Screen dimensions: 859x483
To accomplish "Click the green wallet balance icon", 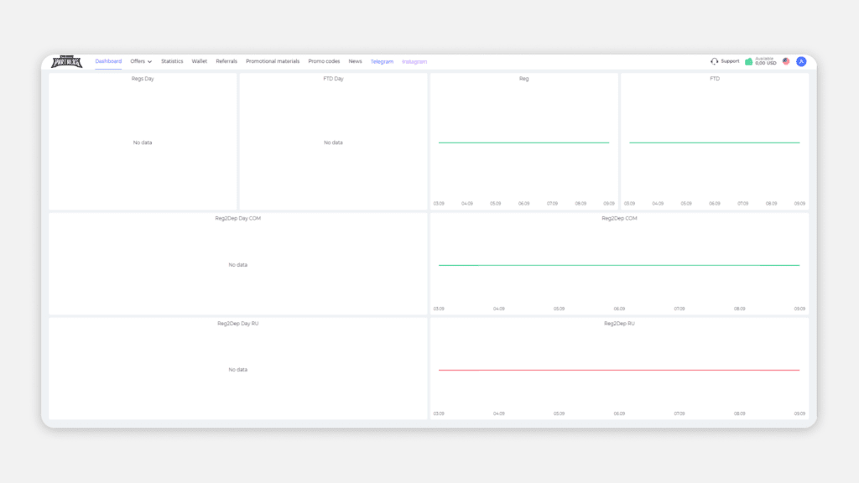I will click(748, 61).
